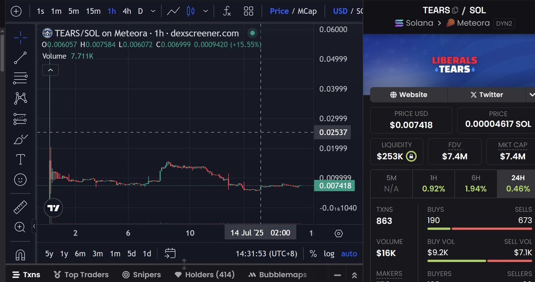Show the Holders (414) tab
This screenshot has width=535, height=282.
pos(204,275)
